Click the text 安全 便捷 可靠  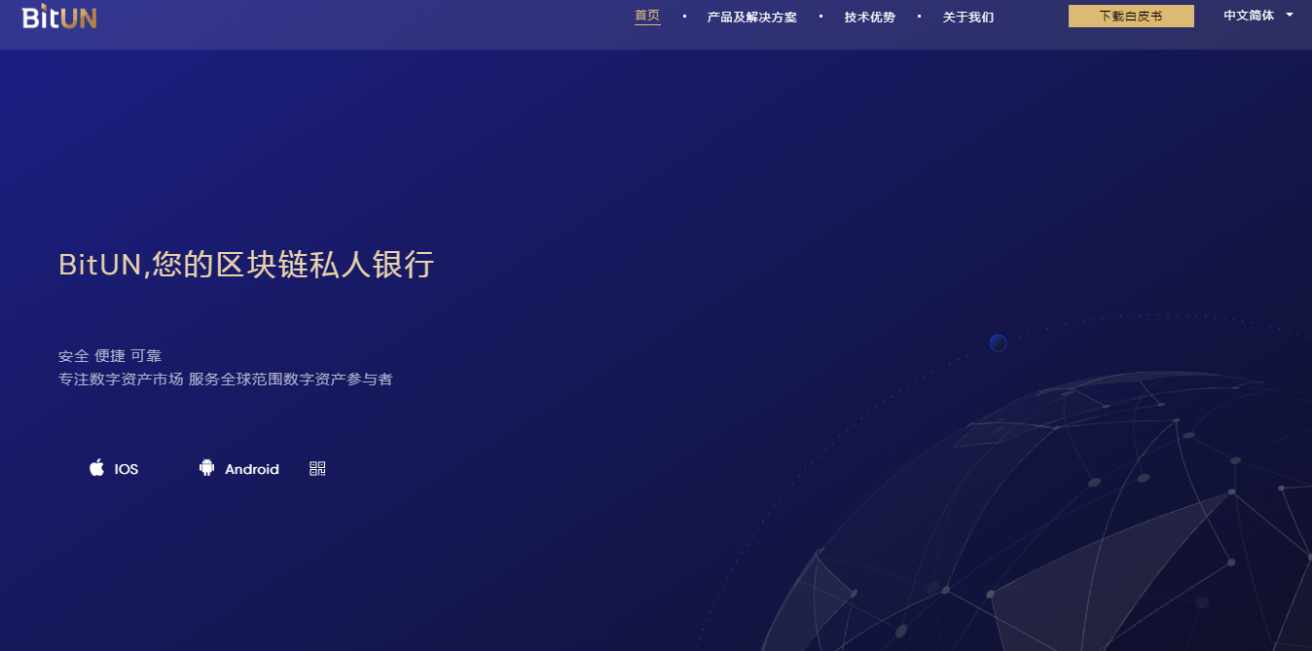click(x=110, y=356)
